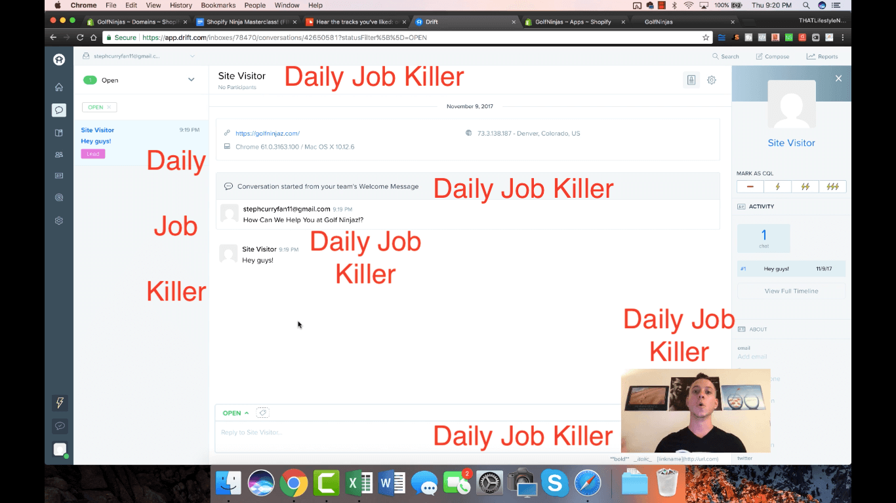The image size is (896, 503).
Task: Open the History menu in menu bar
Action: point(181,5)
